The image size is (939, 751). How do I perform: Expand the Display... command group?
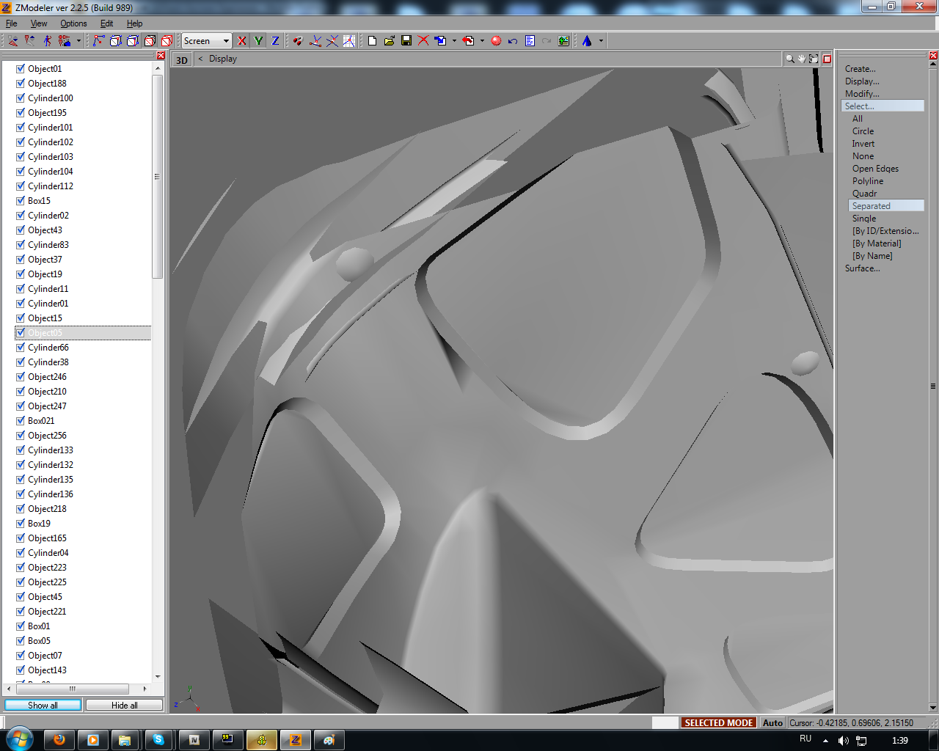[862, 81]
